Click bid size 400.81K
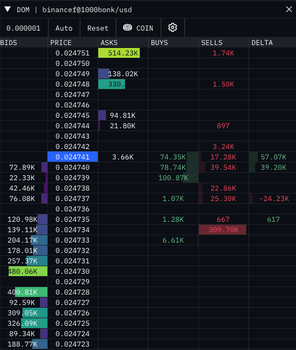The image size is (296, 350). (x=23, y=292)
